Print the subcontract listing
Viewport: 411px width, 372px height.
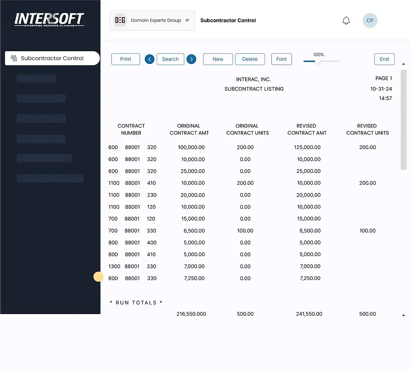pyautogui.click(x=125, y=59)
